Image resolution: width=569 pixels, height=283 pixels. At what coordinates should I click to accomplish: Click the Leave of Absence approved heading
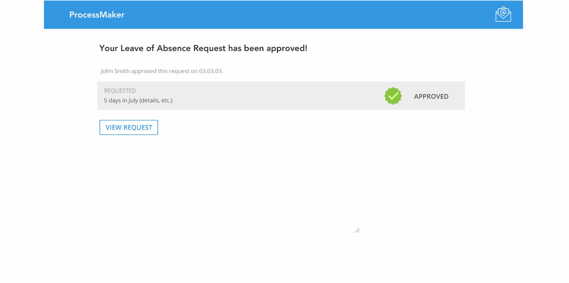[203, 48]
